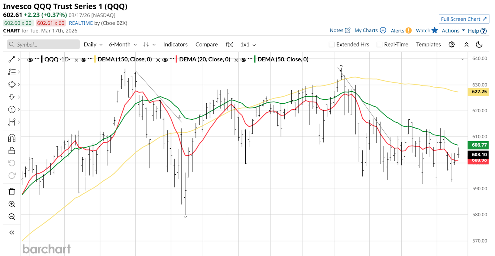
Task: Open the Compare menu
Action: 207,44
